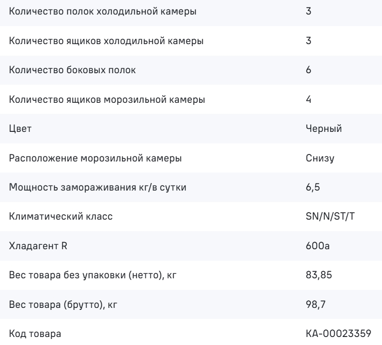Select gross weight value 98,7
The width and height of the screenshot is (382, 345).
tap(316, 304)
